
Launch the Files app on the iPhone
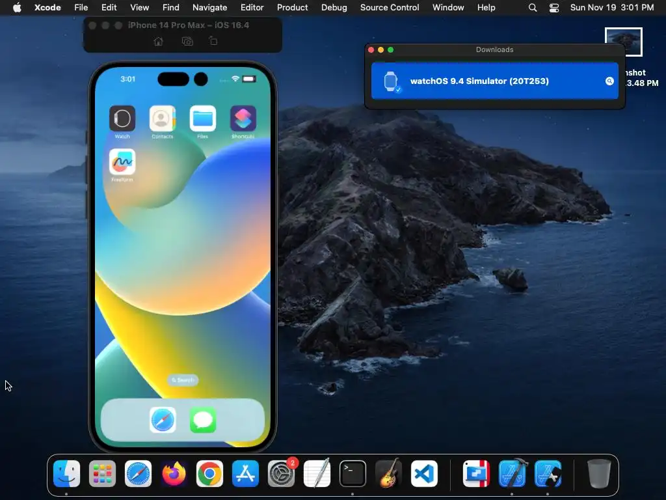click(203, 118)
